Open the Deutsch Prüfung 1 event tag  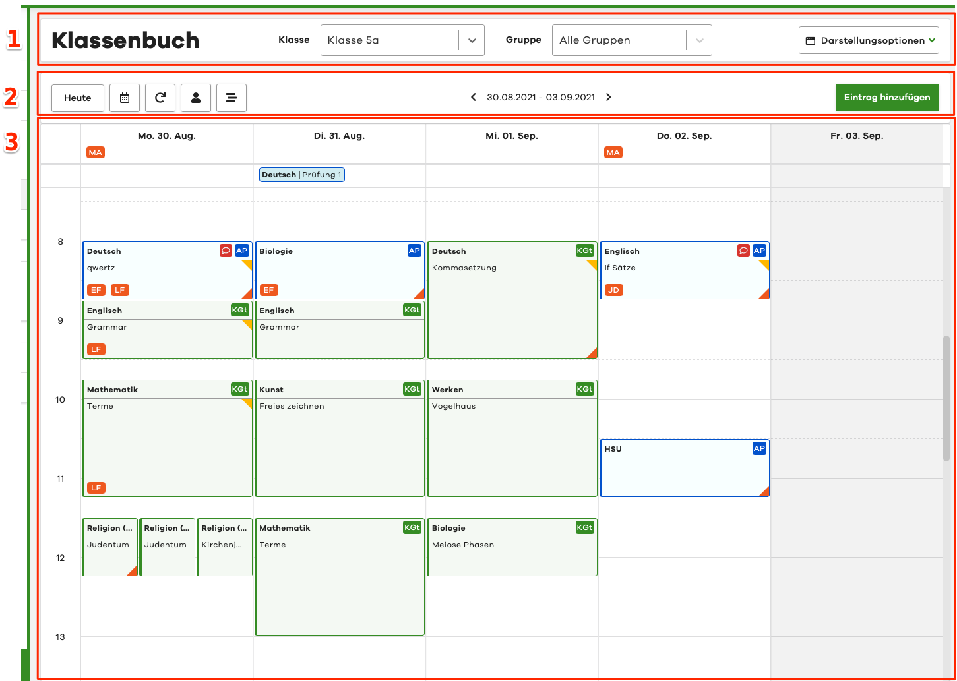point(302,175)
